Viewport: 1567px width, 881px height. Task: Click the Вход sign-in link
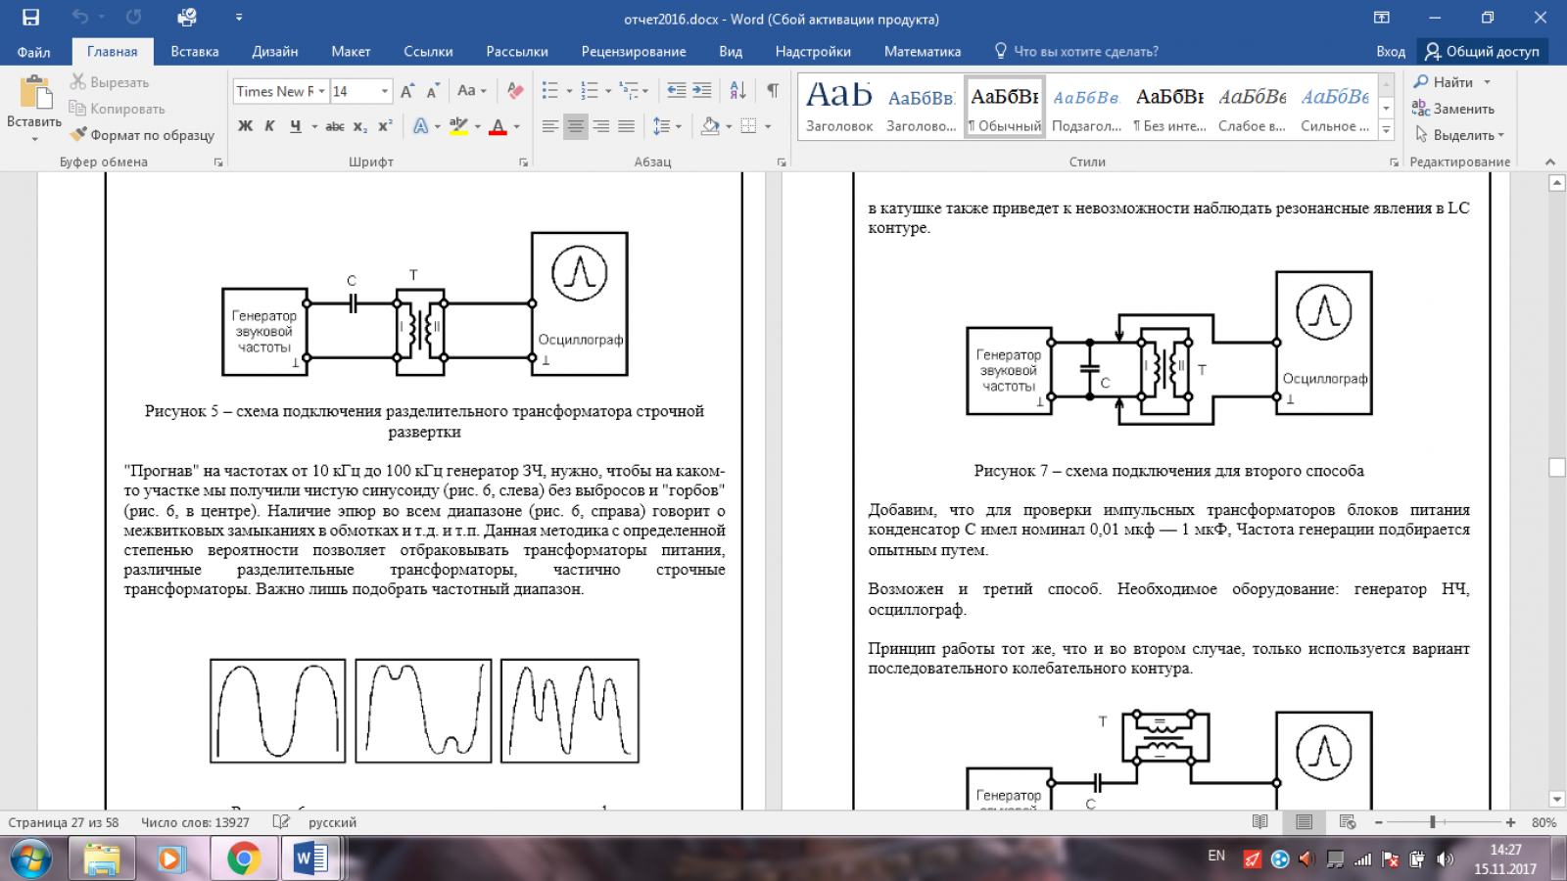tap(1390, 51)
